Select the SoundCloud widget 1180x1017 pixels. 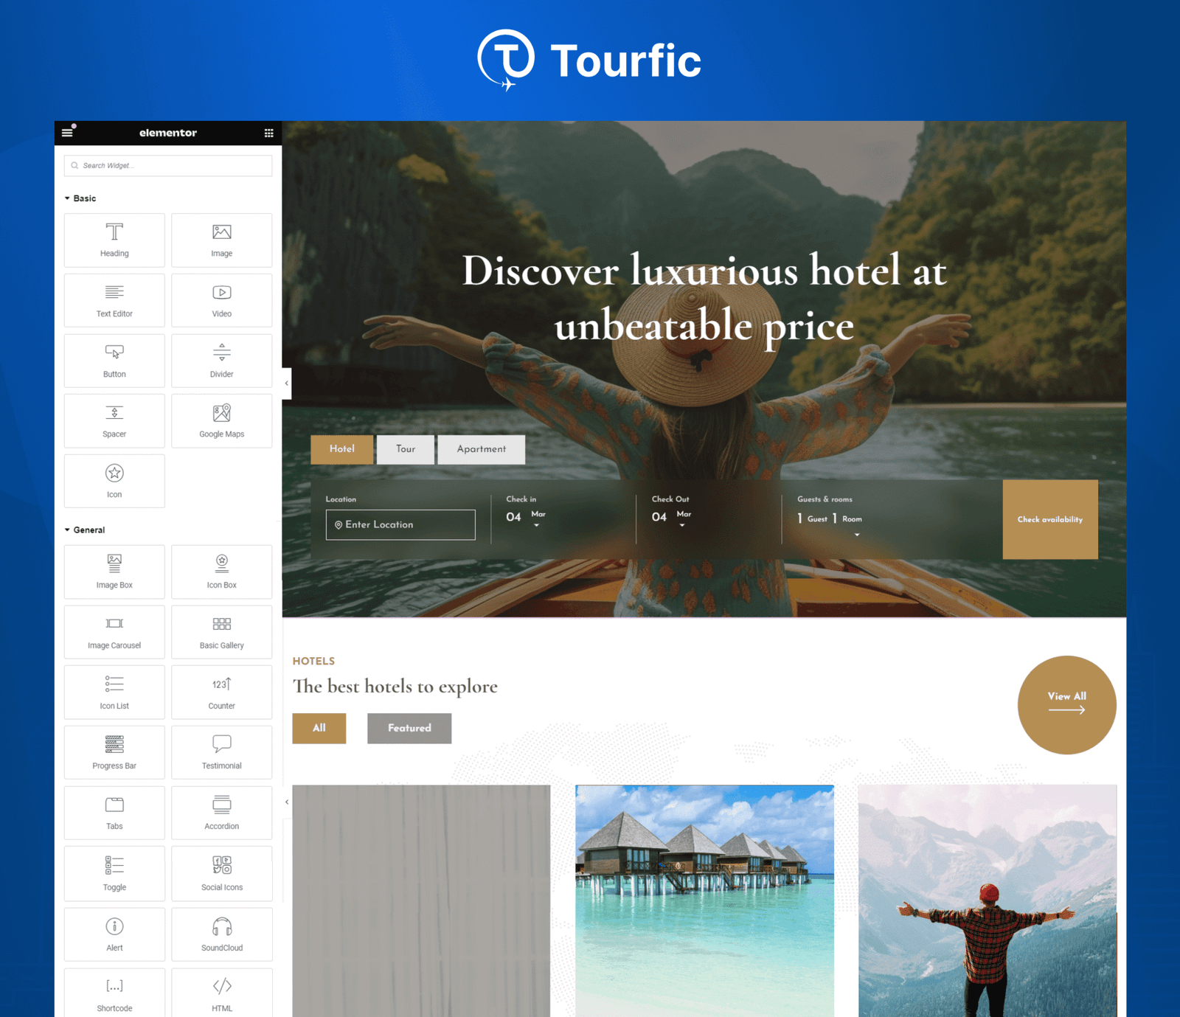tap(222, 934)
